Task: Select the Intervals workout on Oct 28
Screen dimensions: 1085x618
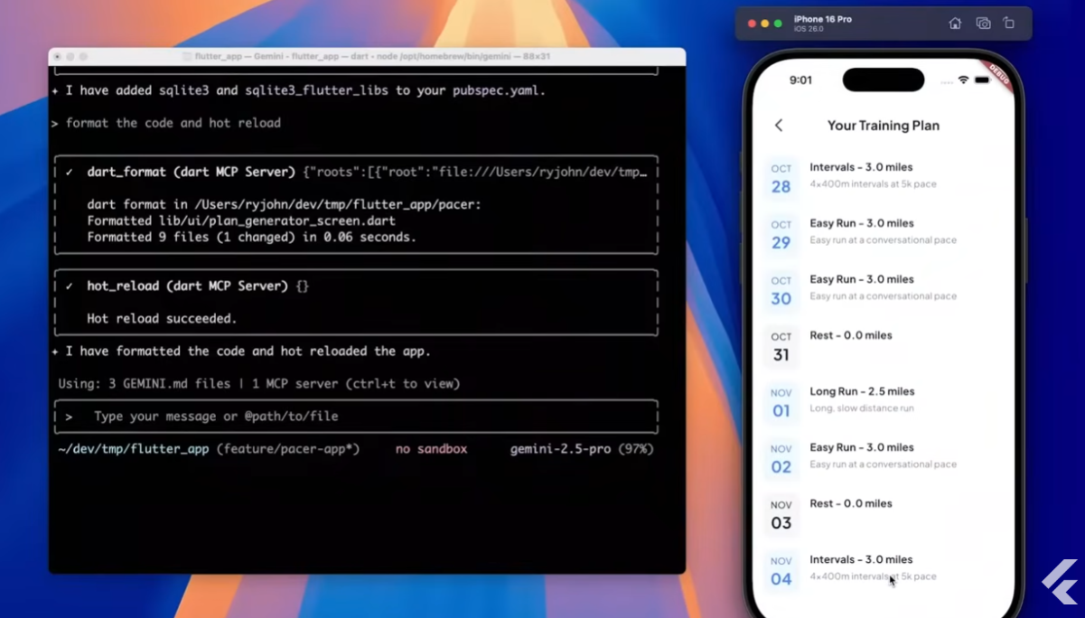Action: pyautogui.click(x=861, y=167)
